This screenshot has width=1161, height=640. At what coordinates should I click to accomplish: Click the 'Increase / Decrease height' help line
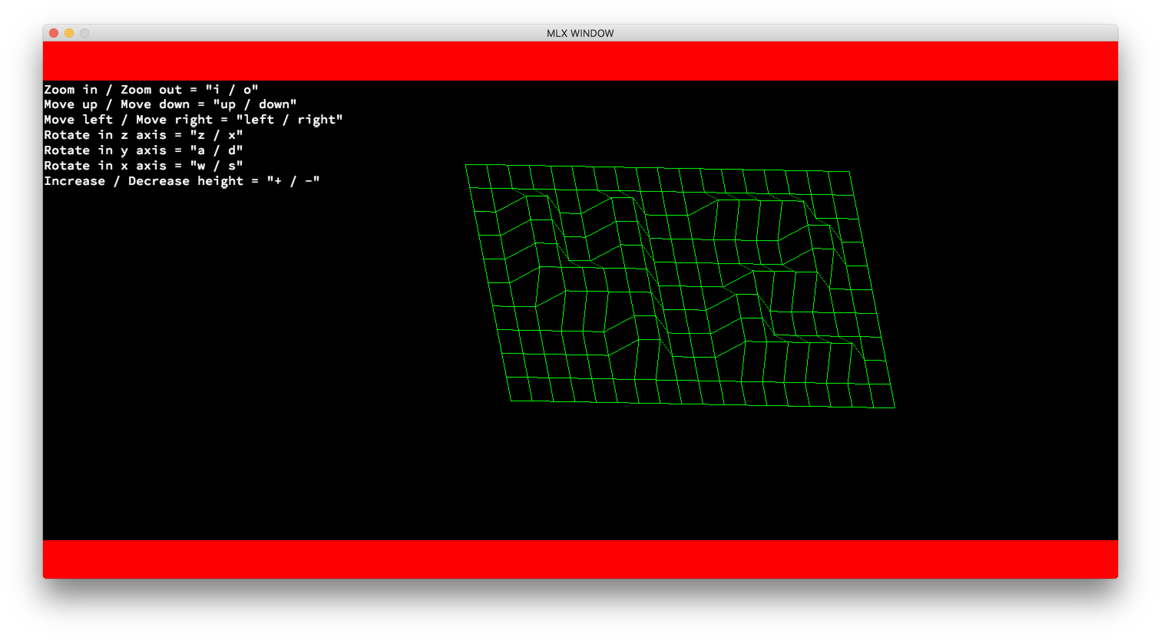point(182,181)
